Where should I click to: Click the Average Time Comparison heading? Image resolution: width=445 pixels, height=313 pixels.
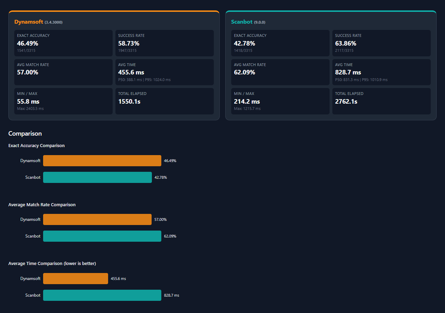[52, 264]
